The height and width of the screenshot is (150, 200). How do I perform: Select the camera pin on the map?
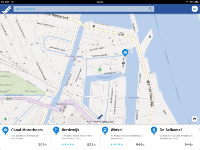(125, 53)
